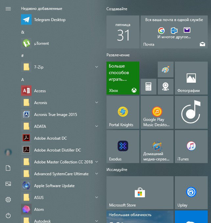Open the Photos tile (Фотографии)
The height and width of the screenshot is (223, 211).
click(x=191, y=78)
